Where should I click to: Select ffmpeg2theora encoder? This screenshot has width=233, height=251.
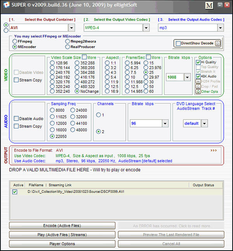tap(68, 41)
